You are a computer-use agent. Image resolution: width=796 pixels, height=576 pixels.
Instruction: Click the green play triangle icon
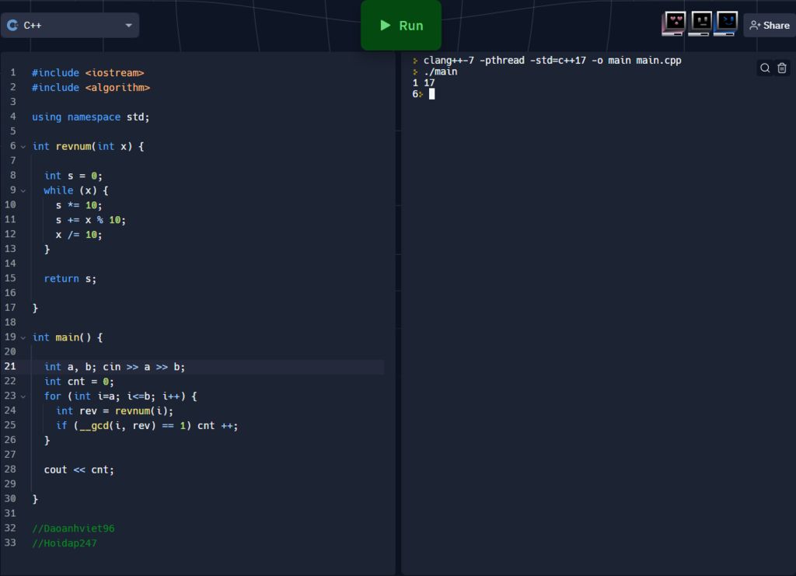coord(385,26)
